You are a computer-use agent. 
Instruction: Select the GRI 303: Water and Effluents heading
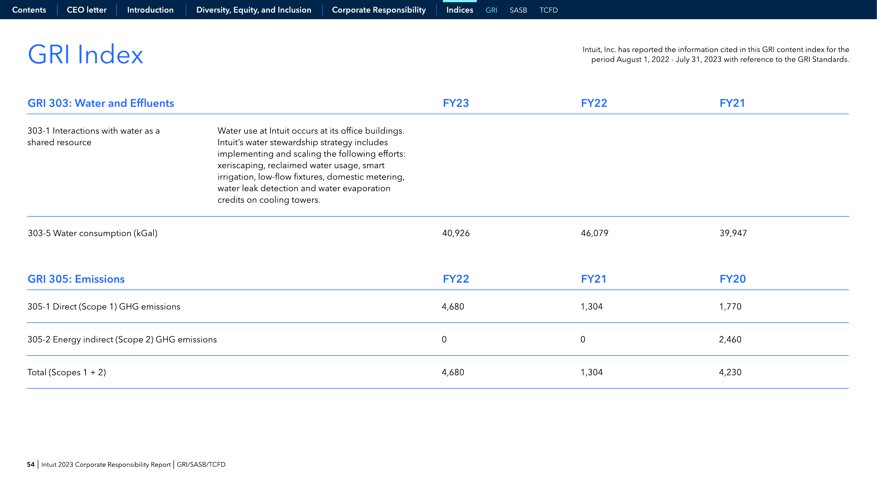click(100, 103)
